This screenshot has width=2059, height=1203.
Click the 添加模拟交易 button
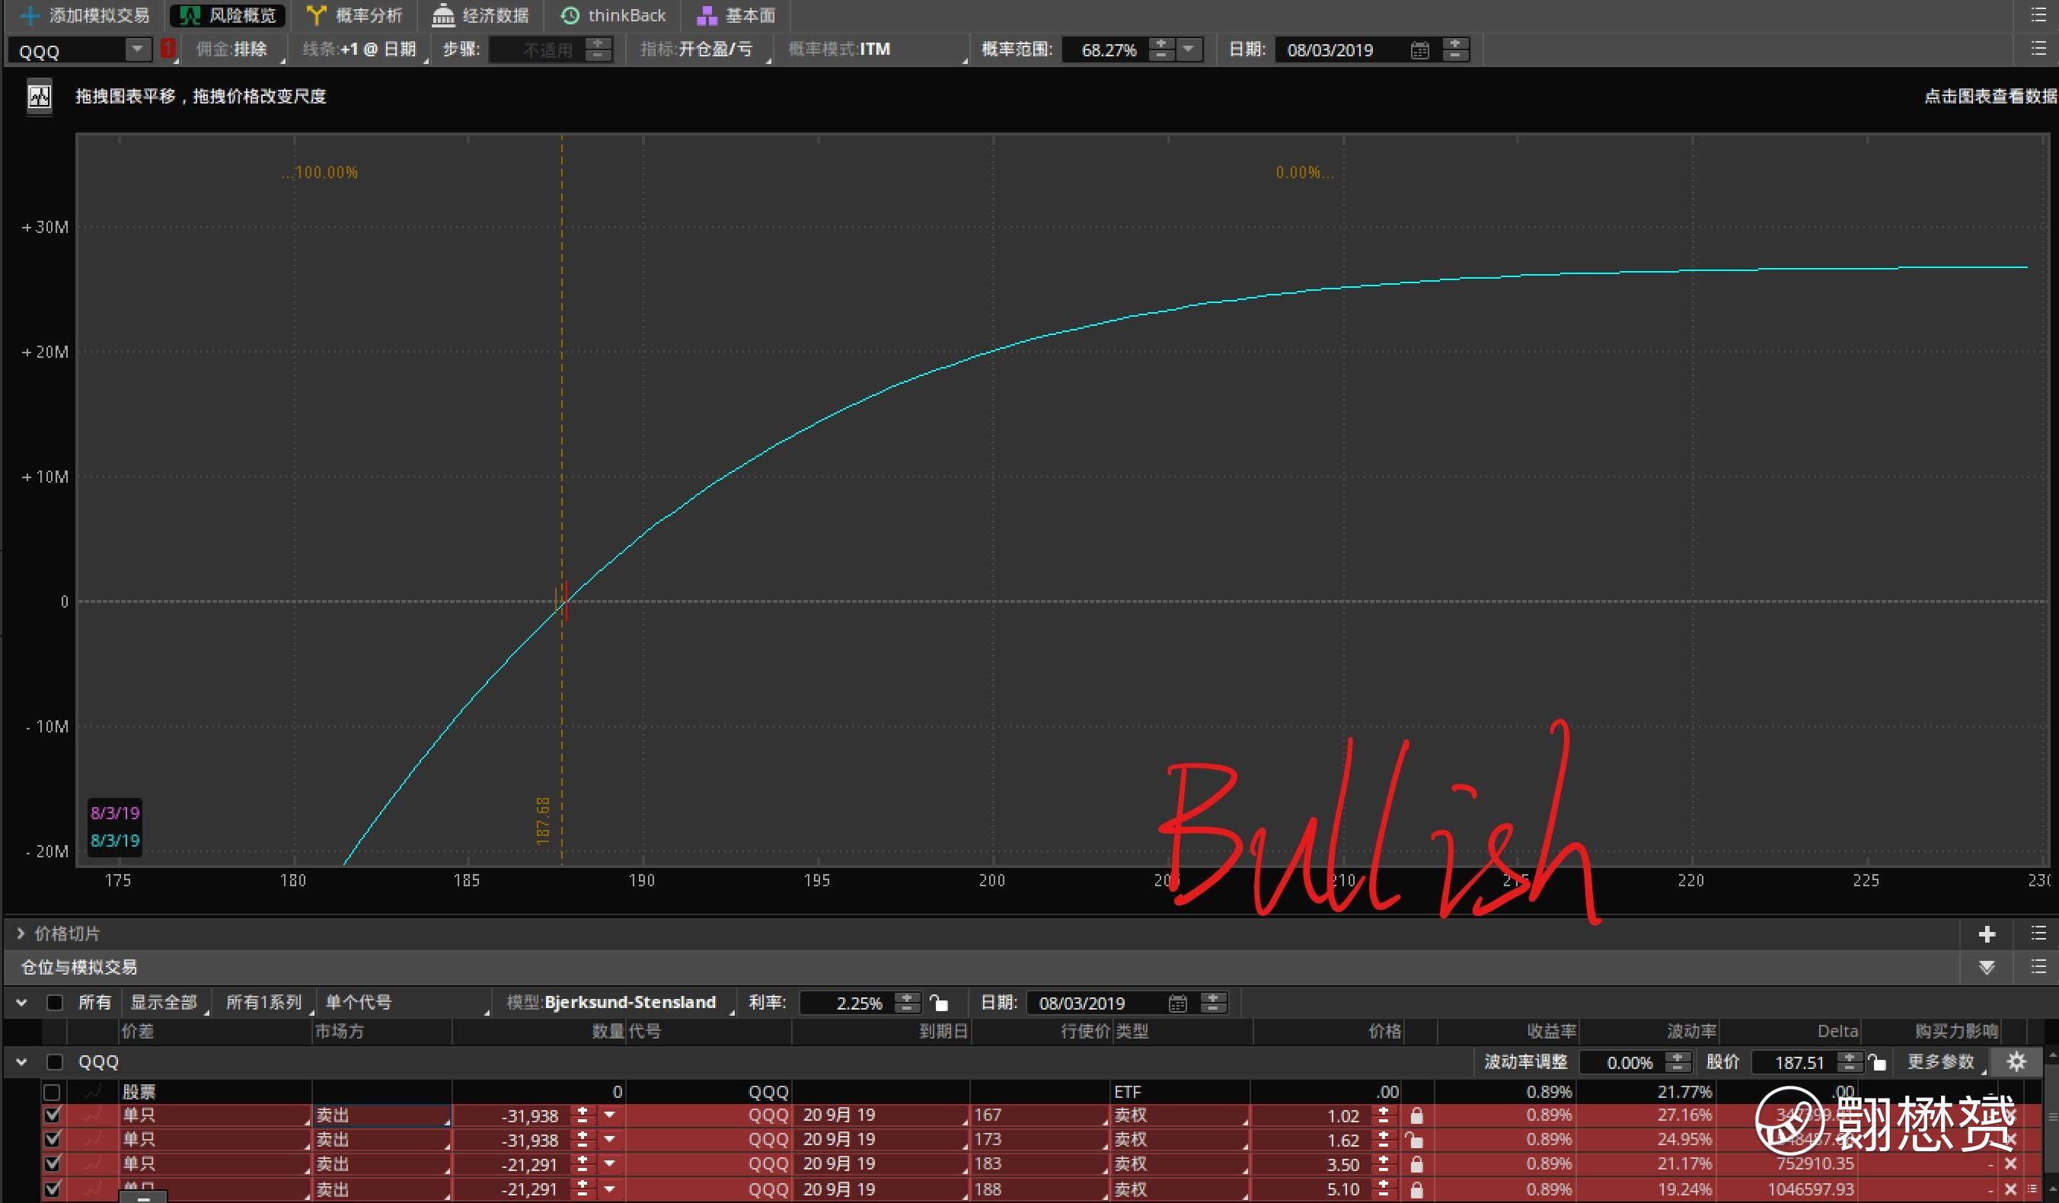pos(85,15)
